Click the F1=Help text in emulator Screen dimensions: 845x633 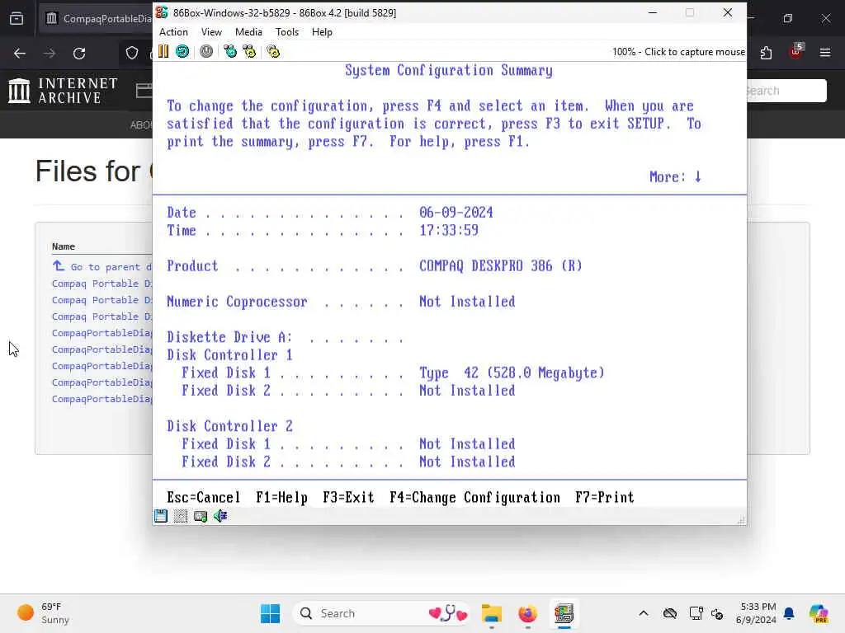point(281,497)
